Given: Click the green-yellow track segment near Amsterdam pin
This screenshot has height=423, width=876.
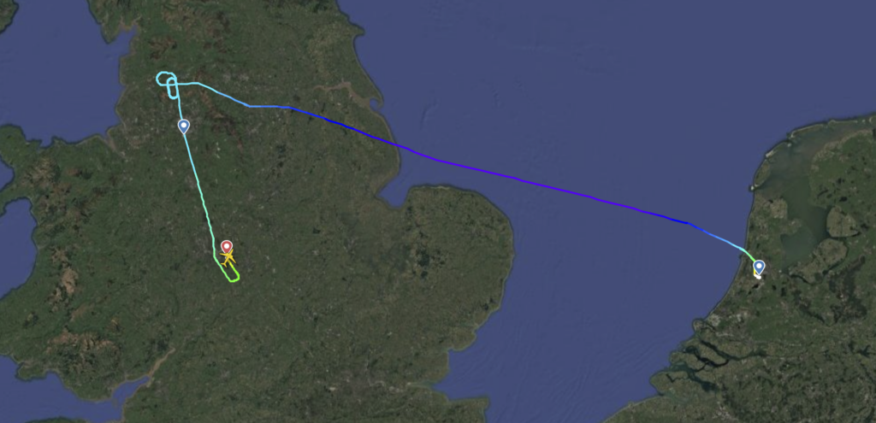Looking at the screenshot, I should pyautogui.click(x=749, y=255).
